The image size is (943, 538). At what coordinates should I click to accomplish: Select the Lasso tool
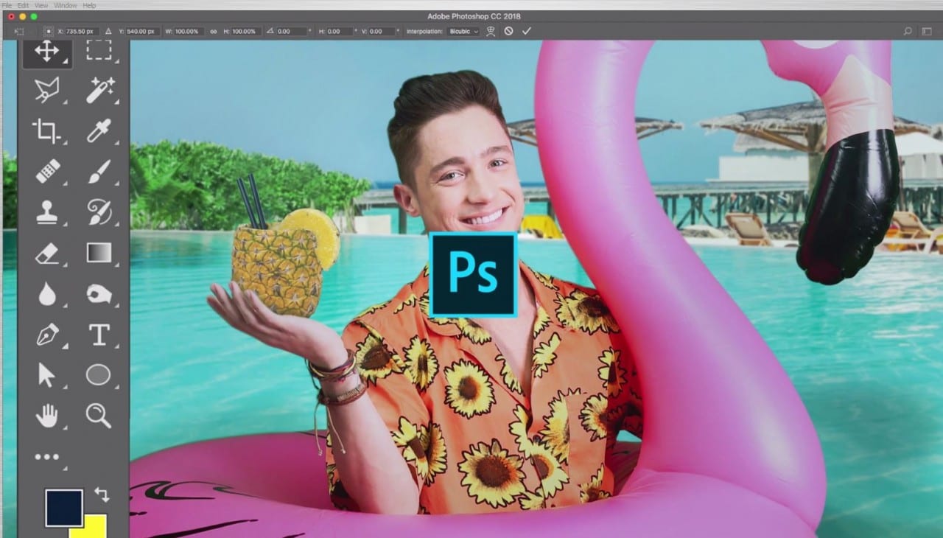point(47,88)
